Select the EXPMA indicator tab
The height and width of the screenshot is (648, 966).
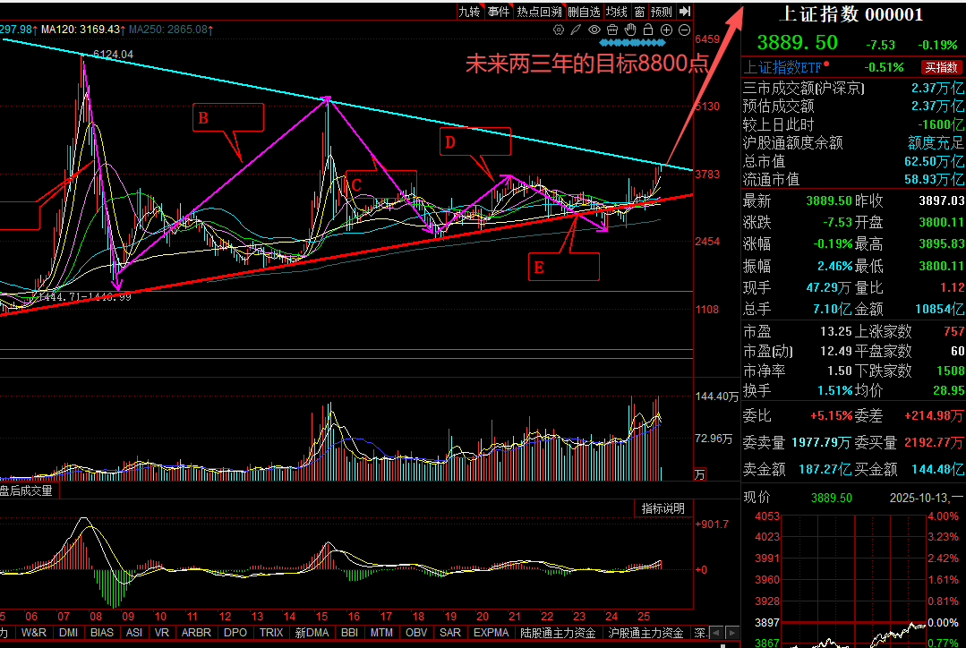491,633
